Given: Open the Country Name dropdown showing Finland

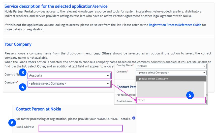Looking at the screenshot, I should (x=171, y=66).
